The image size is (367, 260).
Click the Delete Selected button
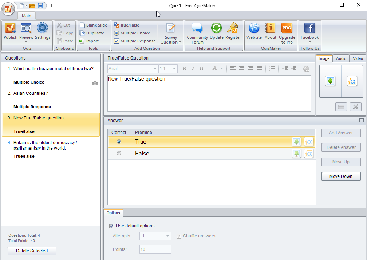[x=32, y=251]
